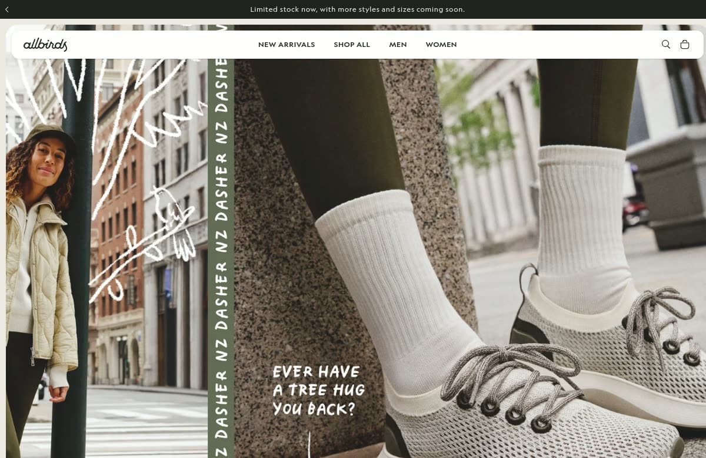The image size is (706, 458).
Task: Select the WOMEN navigation item
Action: [x=441, y=45]
